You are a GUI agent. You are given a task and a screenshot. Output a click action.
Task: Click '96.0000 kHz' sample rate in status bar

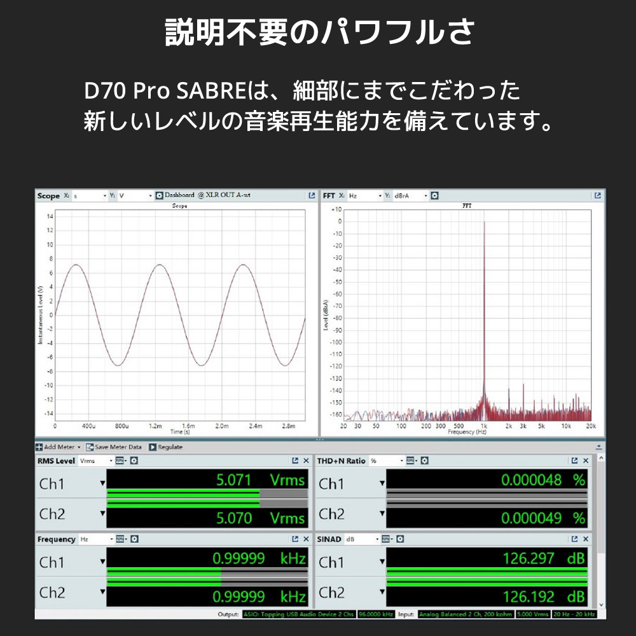(x=376, y=614)
